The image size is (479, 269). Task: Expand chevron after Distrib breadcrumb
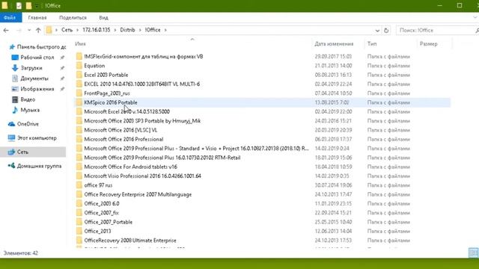pos(140,30)
